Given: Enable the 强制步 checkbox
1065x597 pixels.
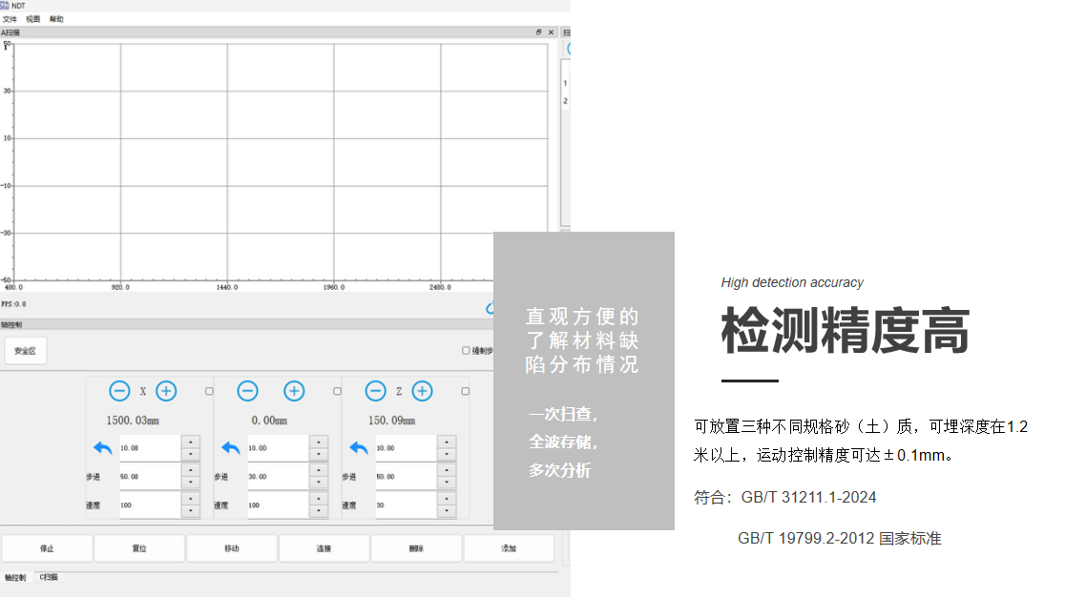Looking at the screenshot, I should [466, 351].
